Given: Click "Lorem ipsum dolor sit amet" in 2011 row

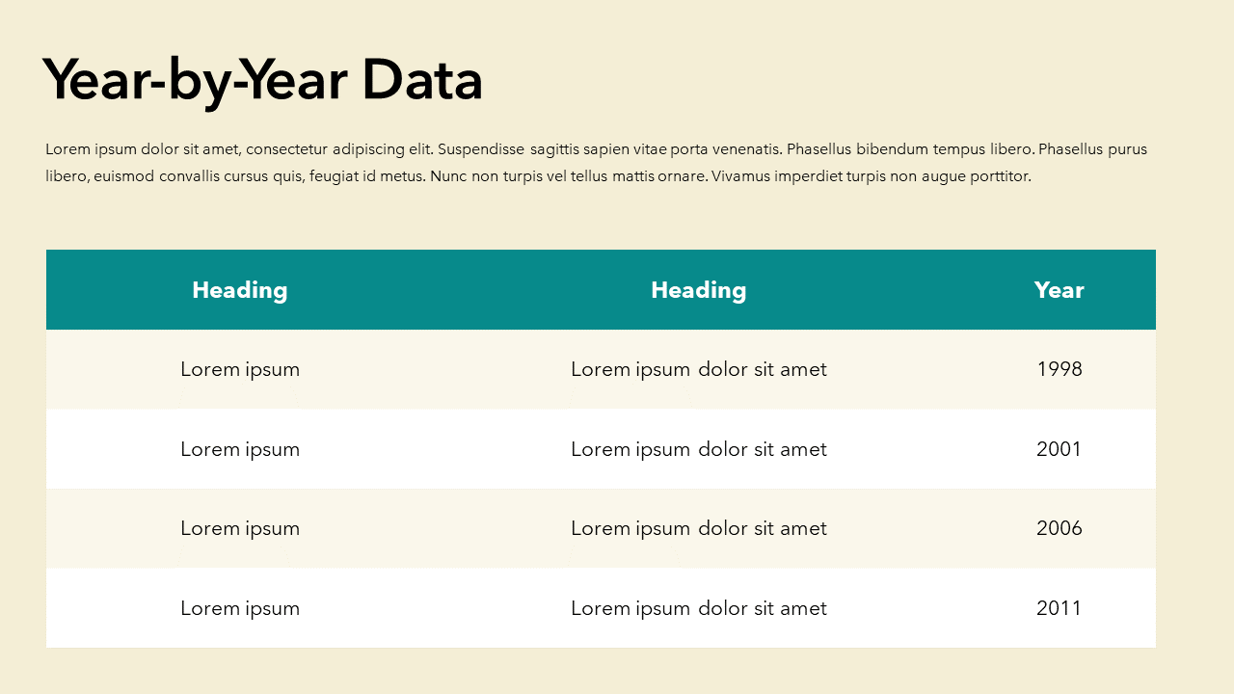Looking at the screenshot, I should pyautogui.click(x=698, y=608).
